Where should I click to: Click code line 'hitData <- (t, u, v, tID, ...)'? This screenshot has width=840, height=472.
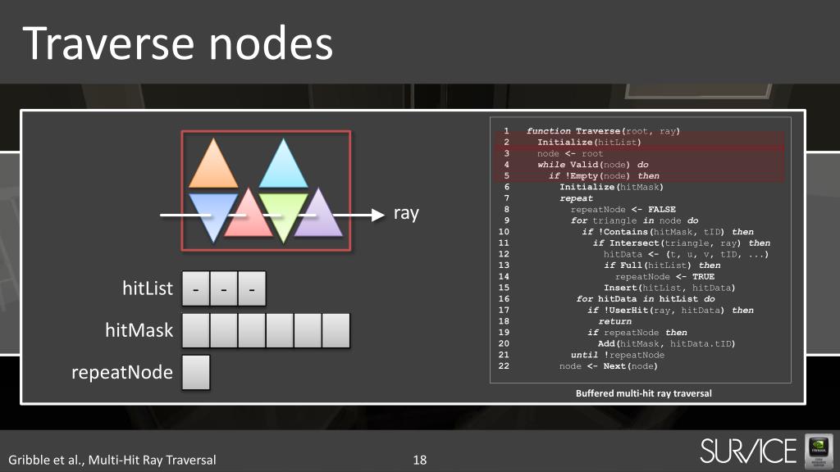(x=687, y=255)
